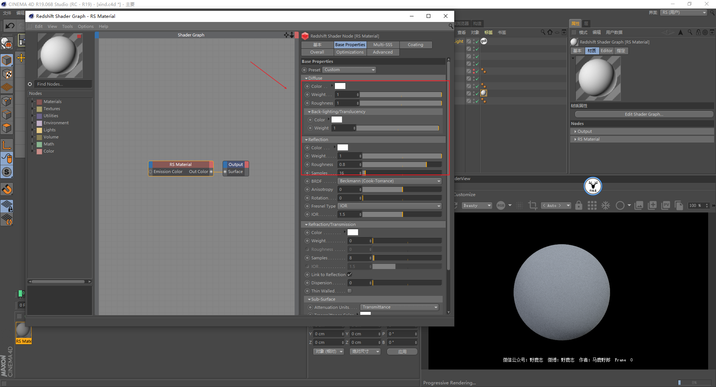
Task: Open the Diffuse Color white swatch
Action: pyautogui.click(x=340, y=86)
